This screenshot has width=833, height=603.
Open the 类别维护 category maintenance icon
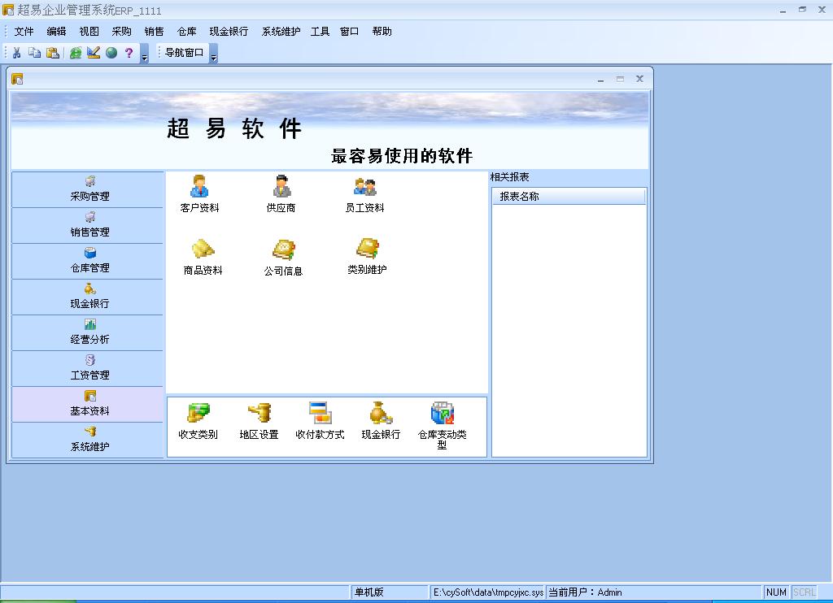click(367, 256)
